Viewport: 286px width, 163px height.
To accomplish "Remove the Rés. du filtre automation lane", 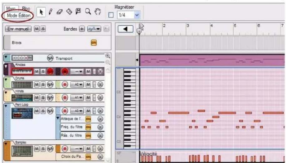I will click(x=100, y=136).
